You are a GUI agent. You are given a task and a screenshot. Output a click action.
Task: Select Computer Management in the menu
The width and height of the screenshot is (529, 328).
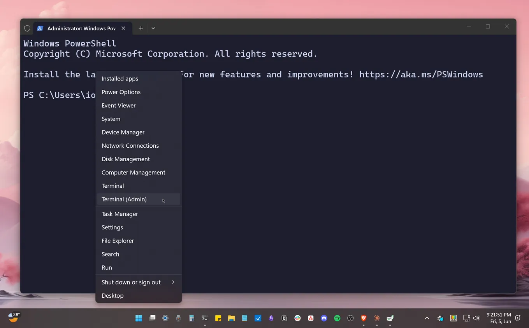139,173
